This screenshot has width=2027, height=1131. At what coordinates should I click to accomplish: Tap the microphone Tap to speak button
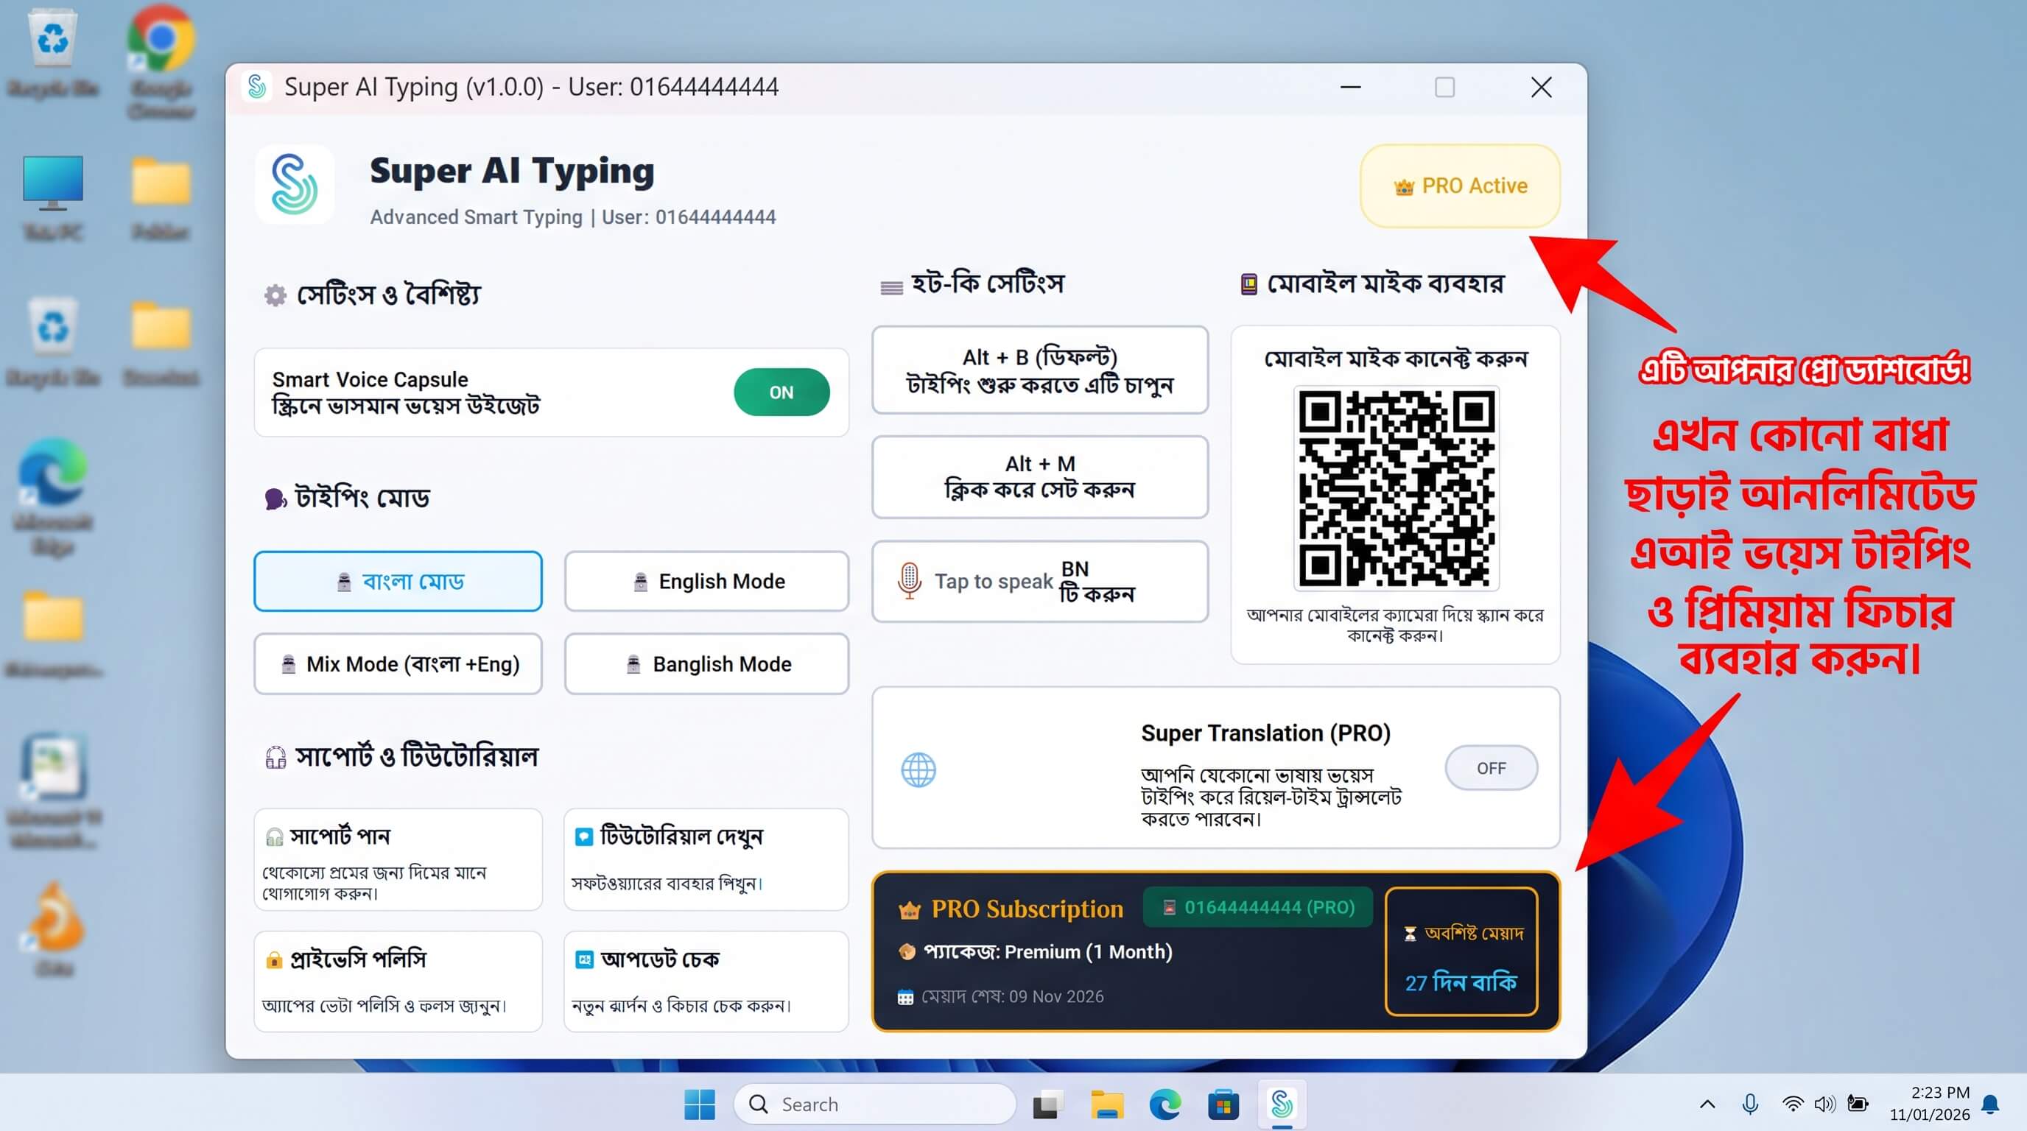point(1039,581)
